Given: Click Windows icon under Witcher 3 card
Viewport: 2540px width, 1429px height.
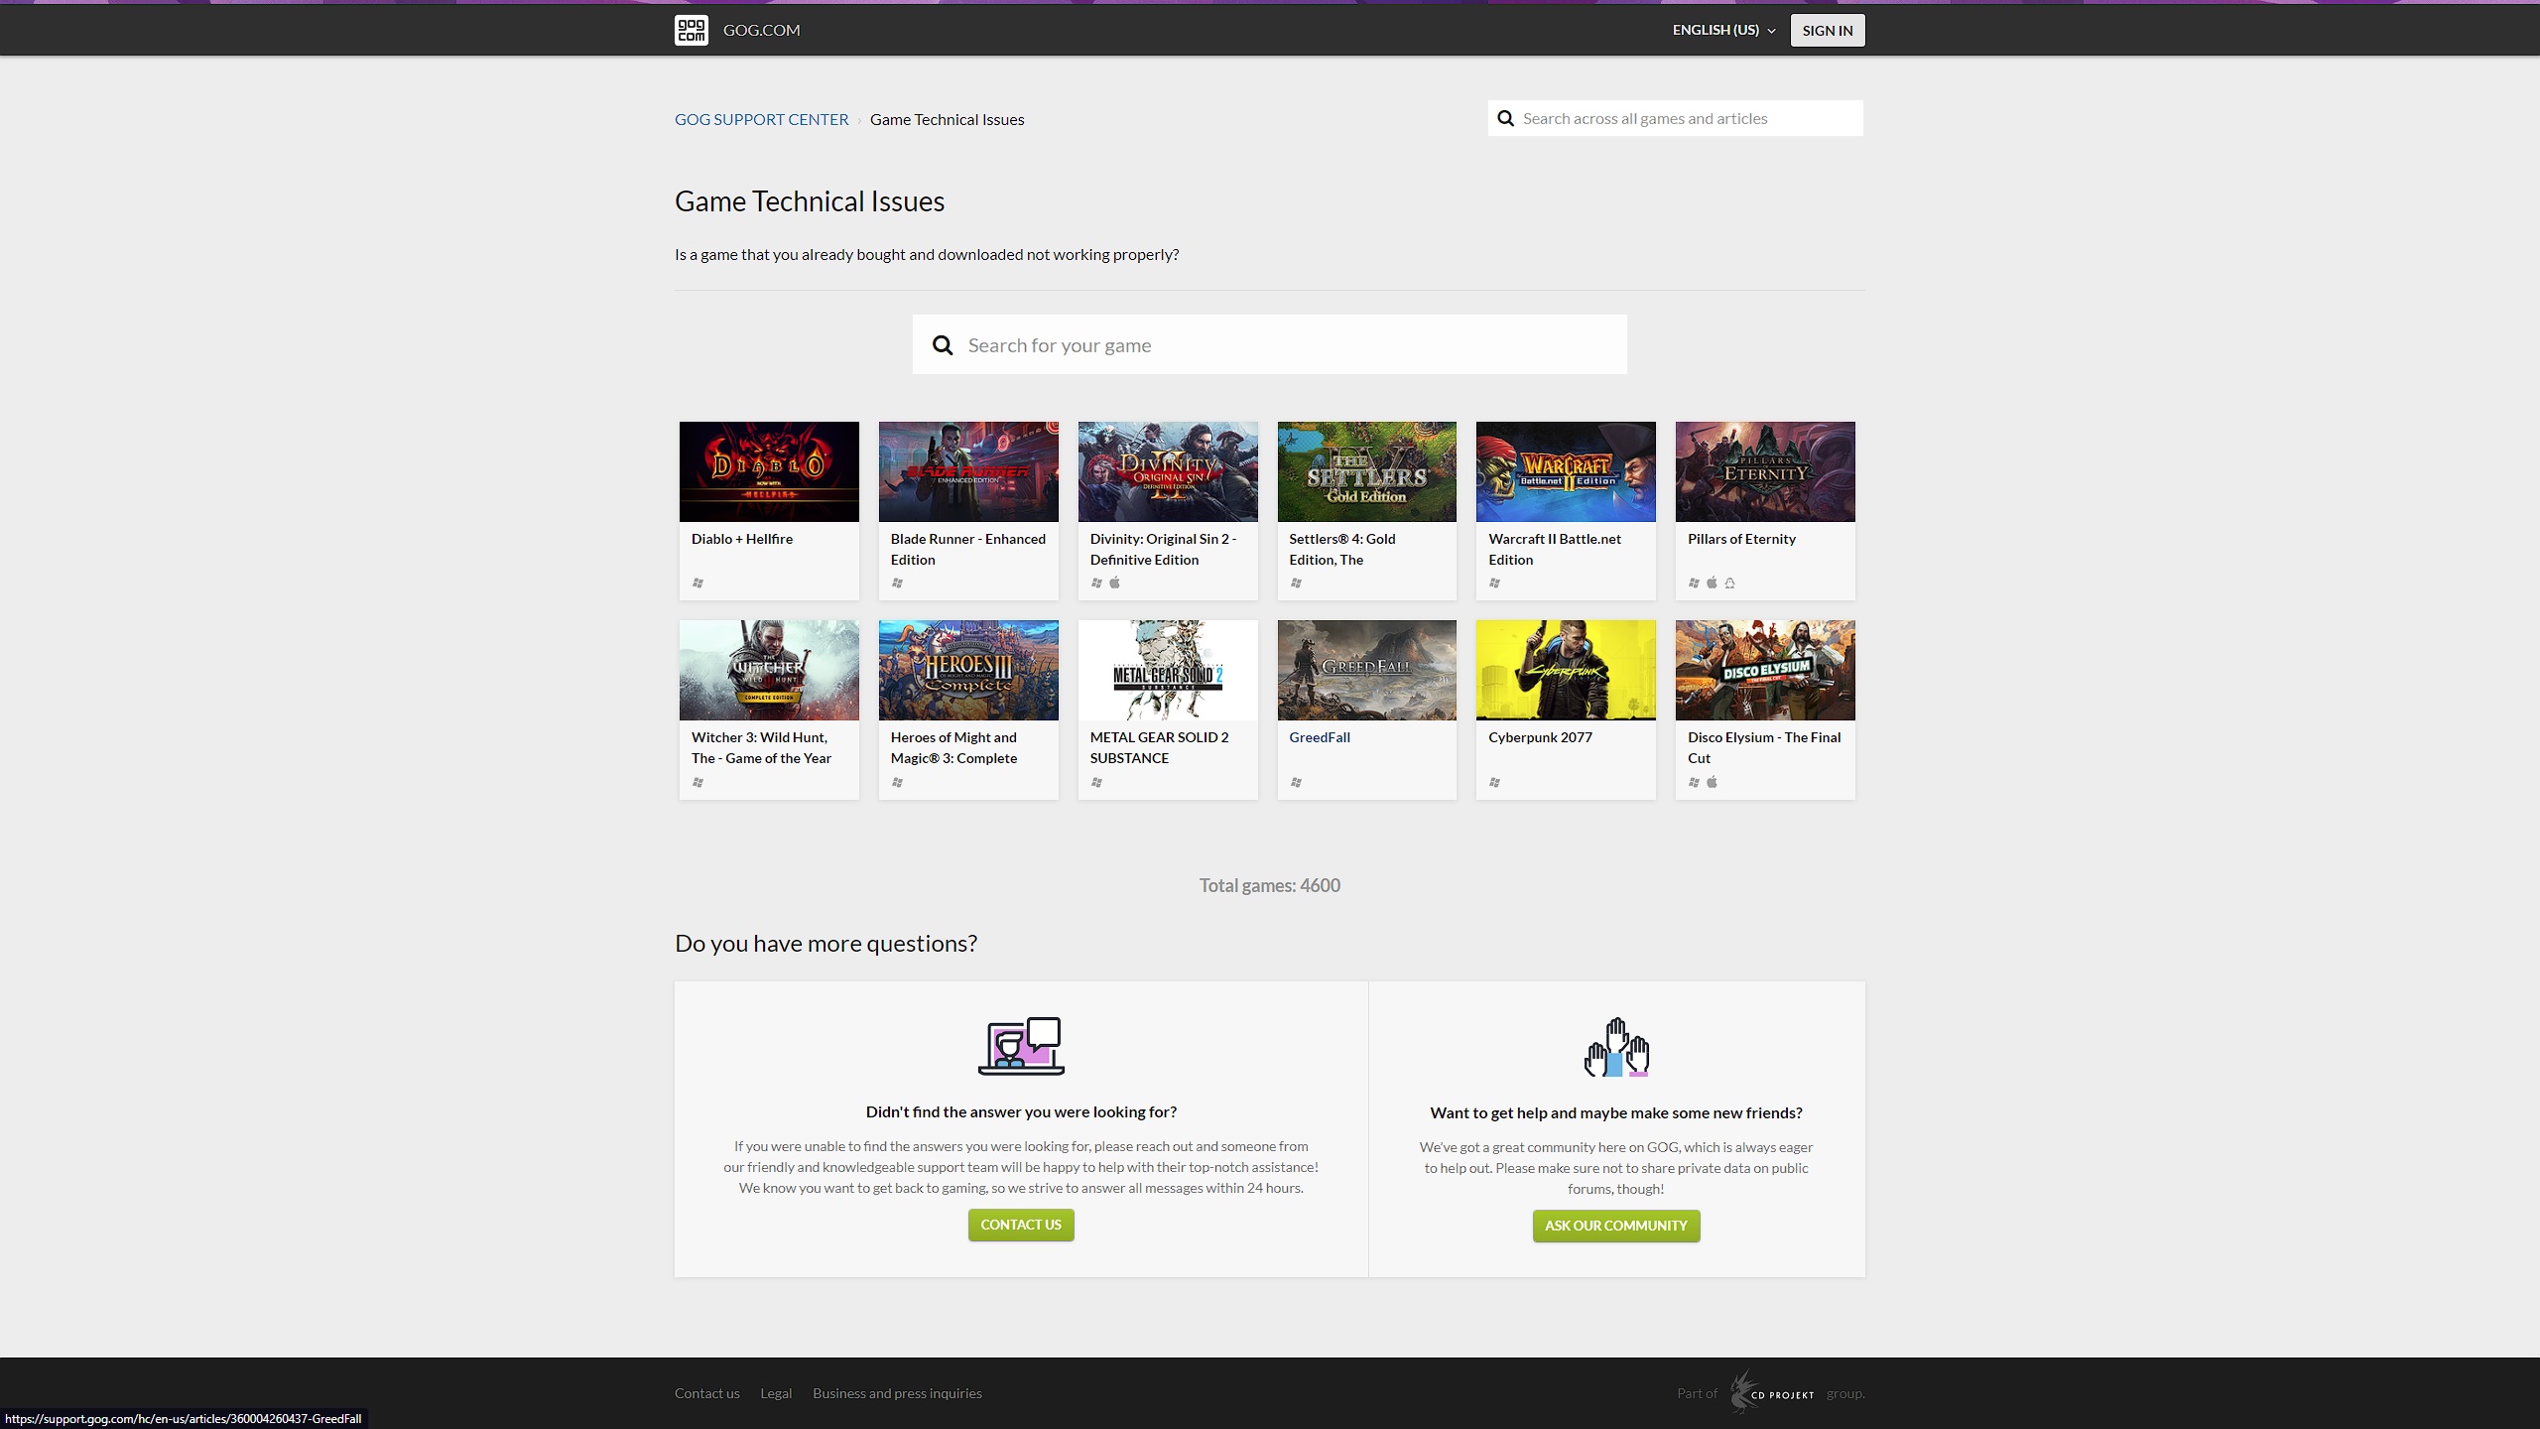Looking at the screenshot, I should click(x=698, y=782).
